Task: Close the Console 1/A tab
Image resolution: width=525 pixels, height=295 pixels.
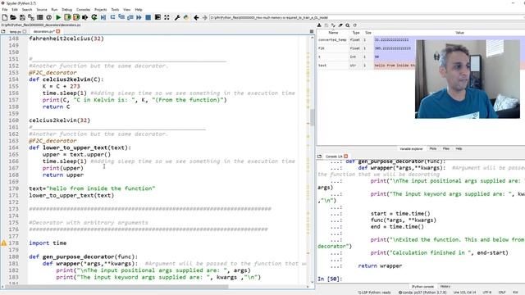Action: tap(346, 157)
